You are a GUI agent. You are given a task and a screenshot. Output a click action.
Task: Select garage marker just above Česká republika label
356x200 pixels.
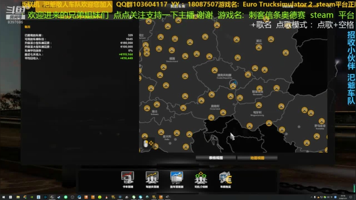(x=215, y=70)
